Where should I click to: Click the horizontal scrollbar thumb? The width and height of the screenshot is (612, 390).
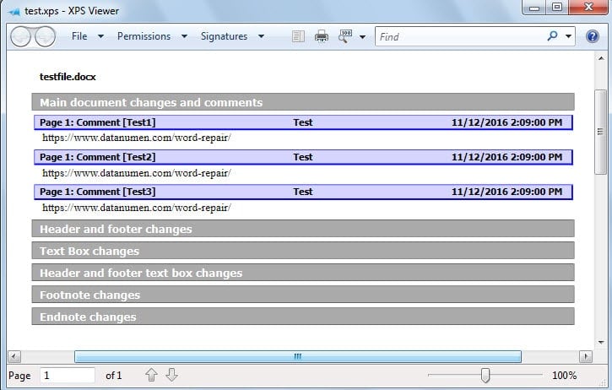click(x=297, y=356)
